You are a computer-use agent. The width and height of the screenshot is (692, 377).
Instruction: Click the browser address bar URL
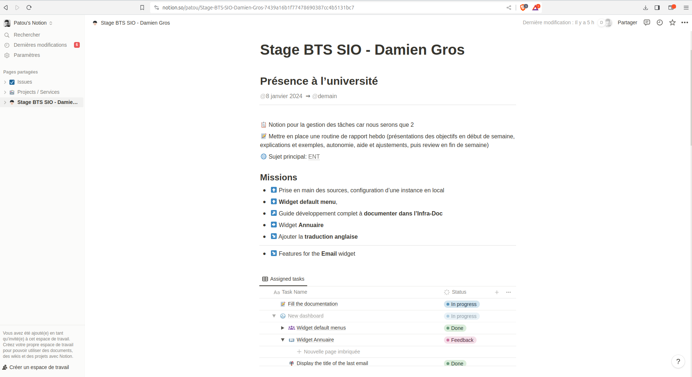[x=258, y=8]
